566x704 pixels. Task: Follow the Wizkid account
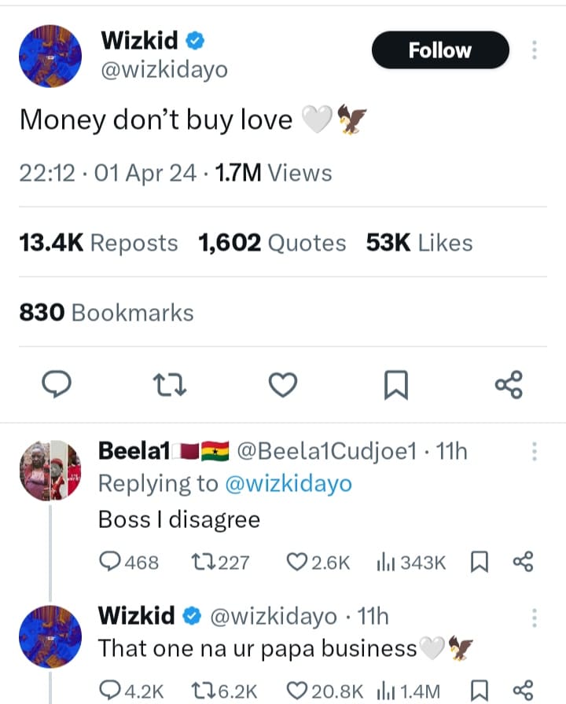(x=439, y=50)
